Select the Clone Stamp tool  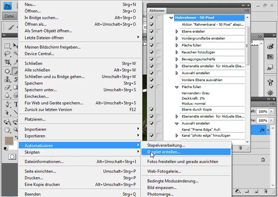pyautogui.click(x=7, y=79)
